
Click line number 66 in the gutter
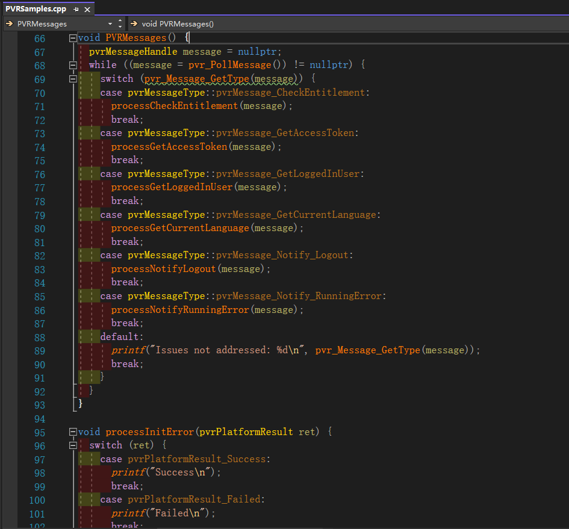click(40, 39)
